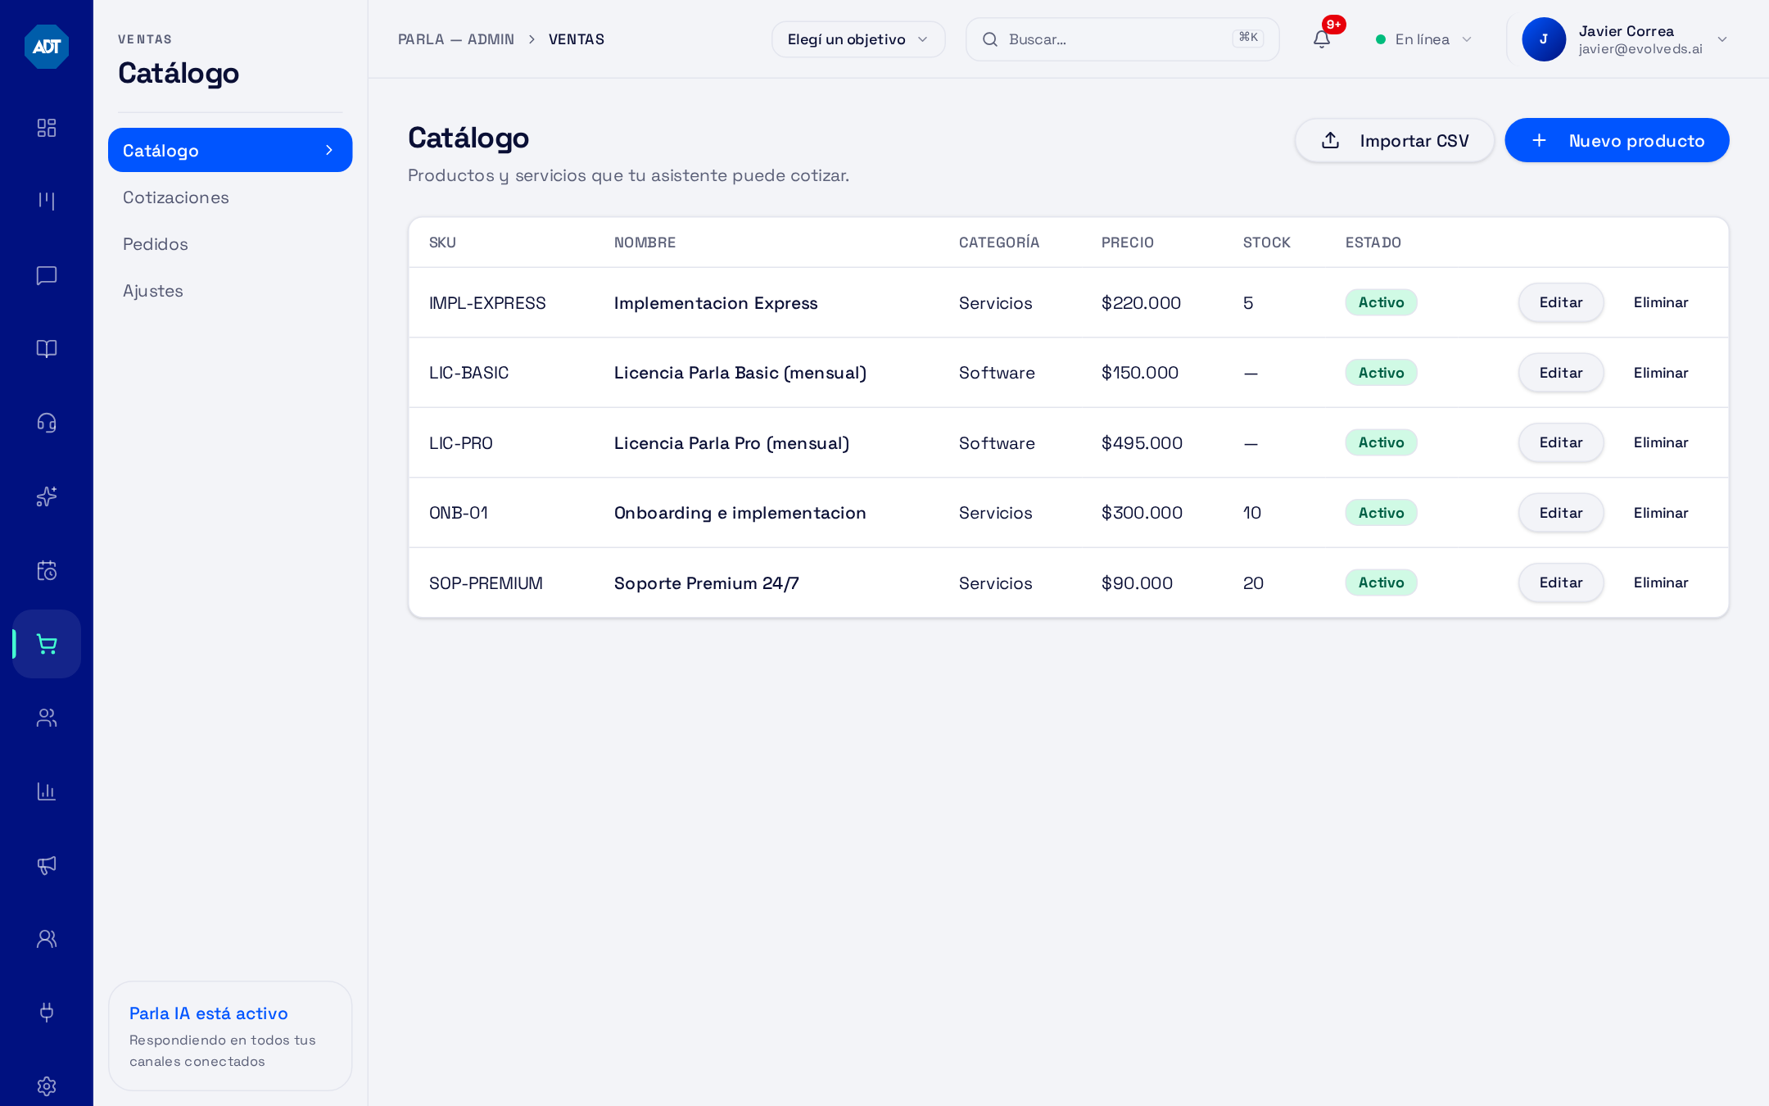Click Importar CSV button
Viewport: 1769px width, 1106px height.
click(x=1395, y=141)
